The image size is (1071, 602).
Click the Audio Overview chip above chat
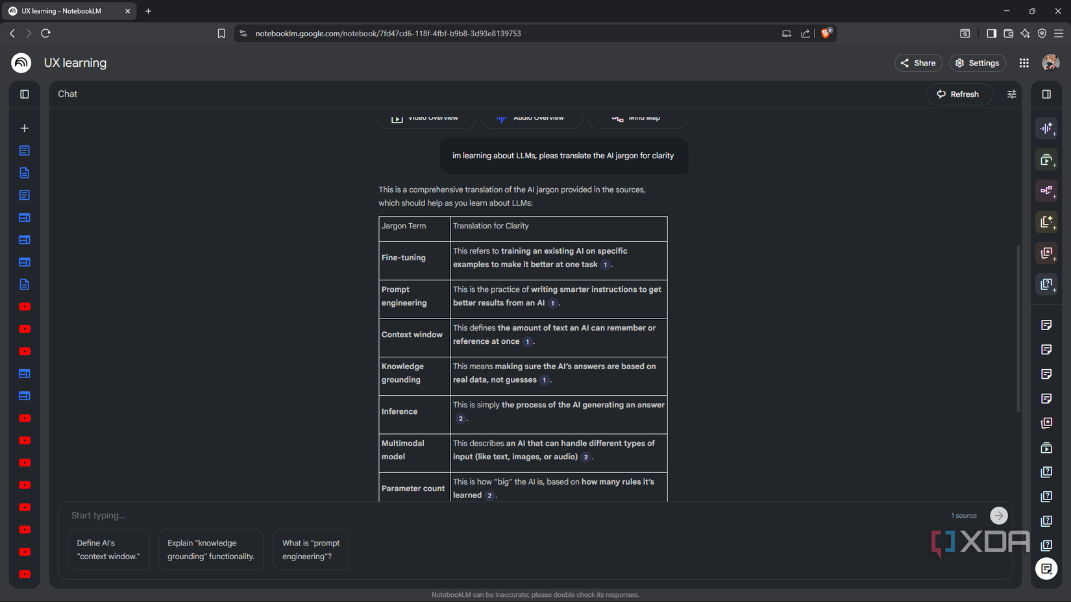pyautogui.click(x=532, y=118)
